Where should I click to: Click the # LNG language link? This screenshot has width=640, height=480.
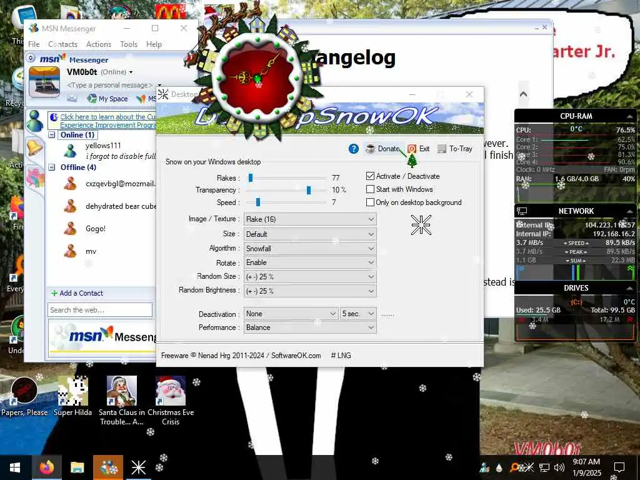coord(341,356)
